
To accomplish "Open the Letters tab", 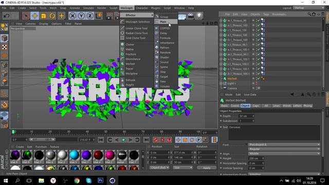I will point(297,106).
